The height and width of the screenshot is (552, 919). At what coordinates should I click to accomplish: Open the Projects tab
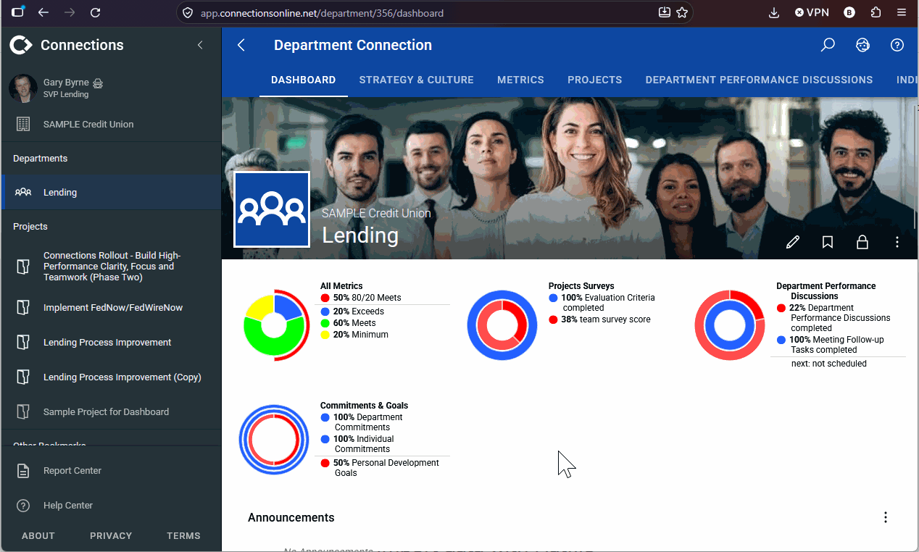pos(595,80)
